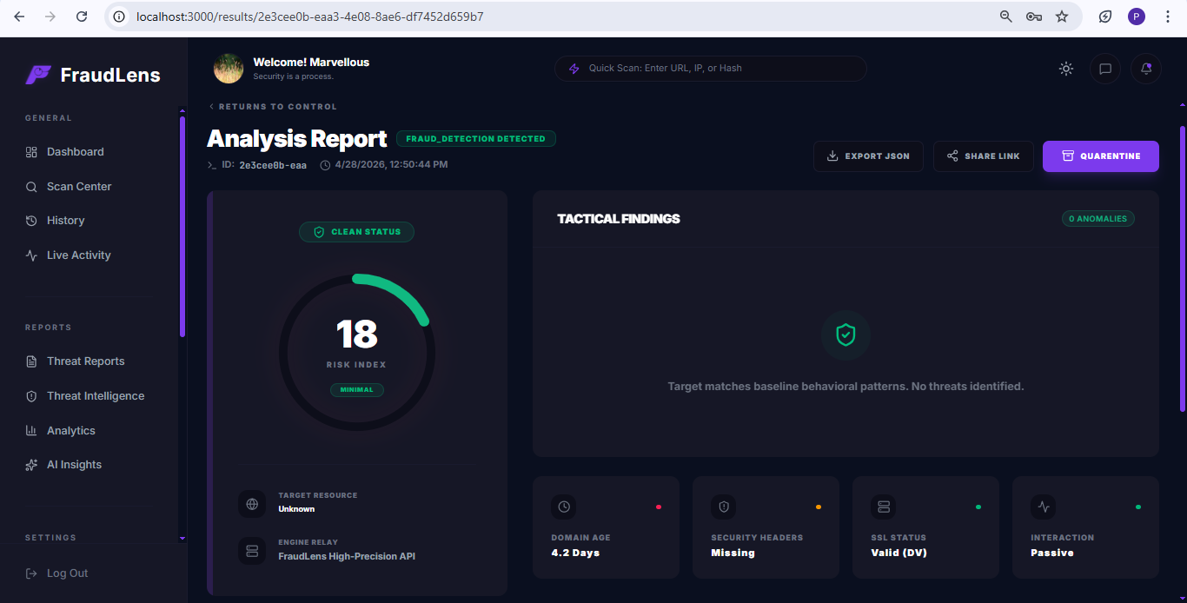Click the FraudLens logo icon
The height and width of the screenshot is (603, 1187).
click(38, 75)
